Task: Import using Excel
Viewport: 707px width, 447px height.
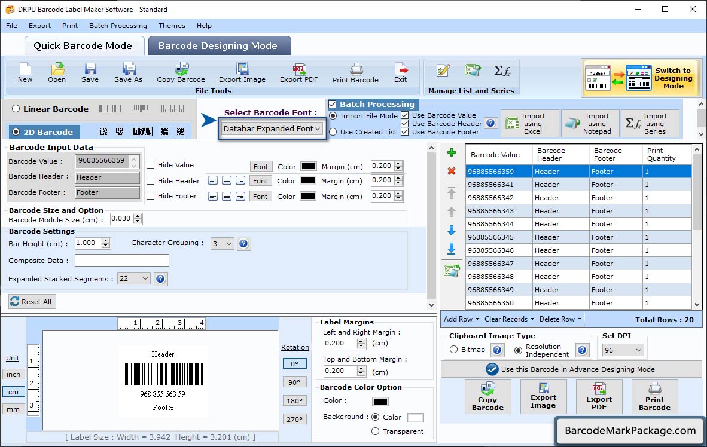Action: click(530, 124)
